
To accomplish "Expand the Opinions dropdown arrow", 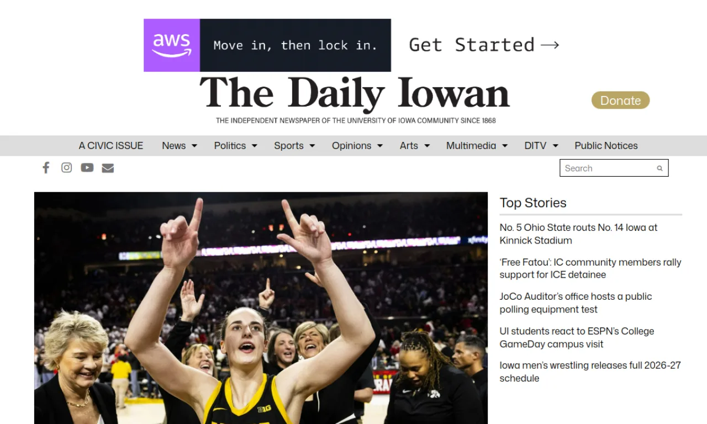I will [380, 146].
